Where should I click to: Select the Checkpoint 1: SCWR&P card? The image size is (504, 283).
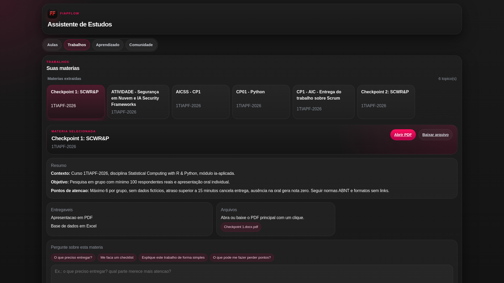tap(76, 102)
